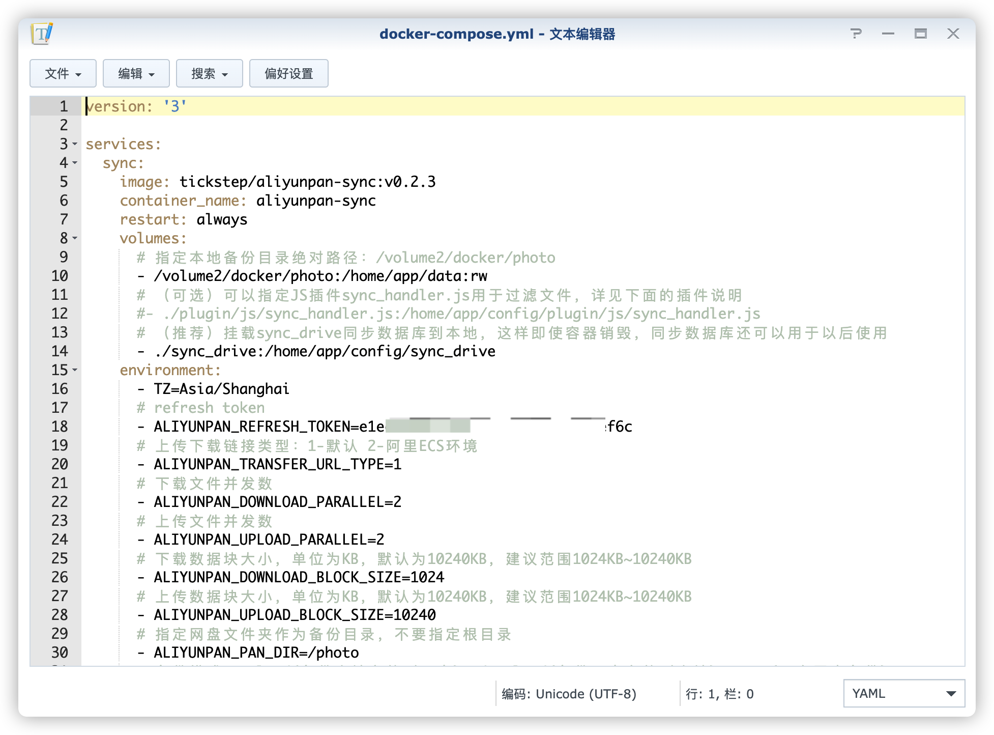Collapse the services block at line 3
Image resolution: width=994 pixels, height=735 pixels.
75,144
